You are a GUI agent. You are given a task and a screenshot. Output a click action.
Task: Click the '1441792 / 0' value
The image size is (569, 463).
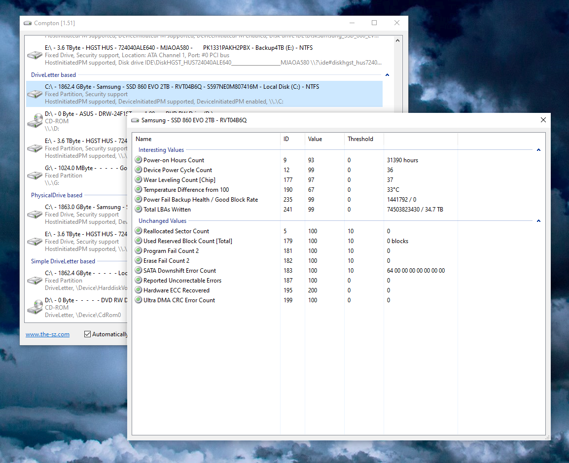coord(402,200)
